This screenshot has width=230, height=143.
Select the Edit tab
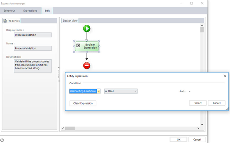tap(47, 11)
